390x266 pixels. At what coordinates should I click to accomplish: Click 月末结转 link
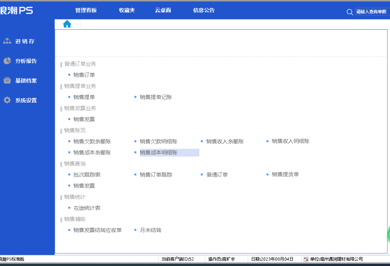[151, 230]
